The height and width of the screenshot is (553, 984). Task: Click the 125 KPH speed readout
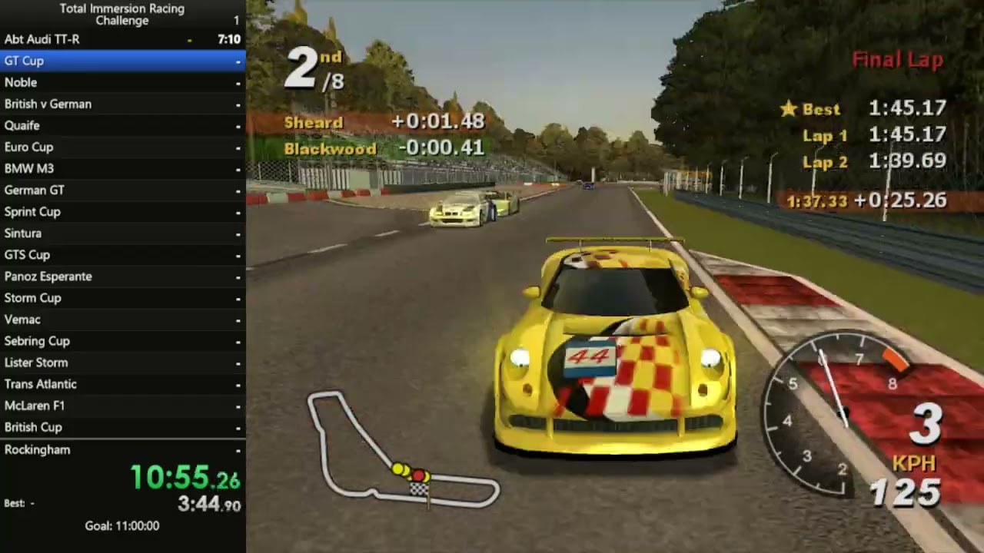coord(906,492)
